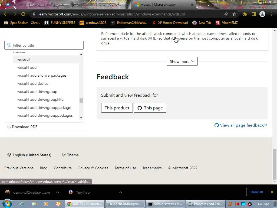
Task: Click Download PDF
Action: click(22, 127)
